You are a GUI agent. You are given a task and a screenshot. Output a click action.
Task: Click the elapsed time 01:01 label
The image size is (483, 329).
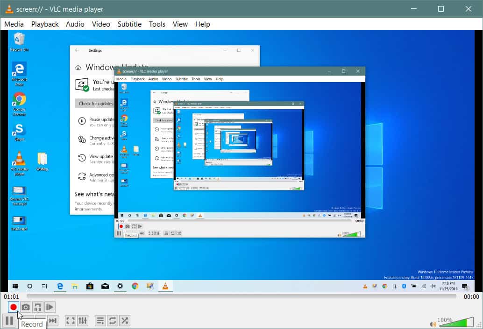coord(11,296)
